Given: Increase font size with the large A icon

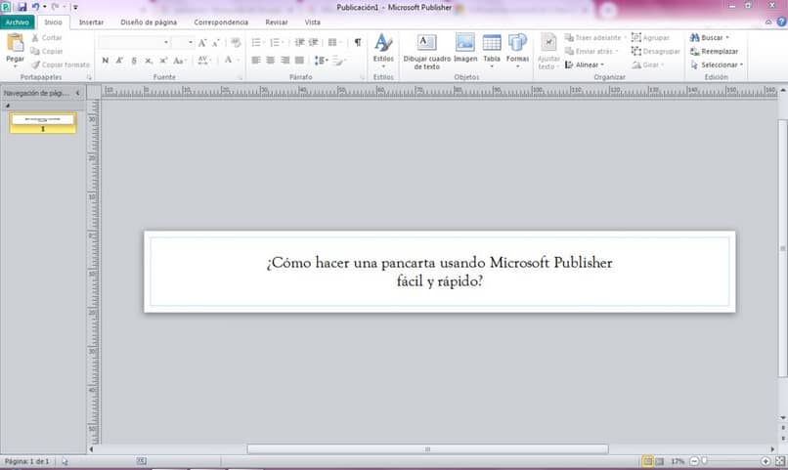Looking at the screenshot, I should [x=202, y=43].
